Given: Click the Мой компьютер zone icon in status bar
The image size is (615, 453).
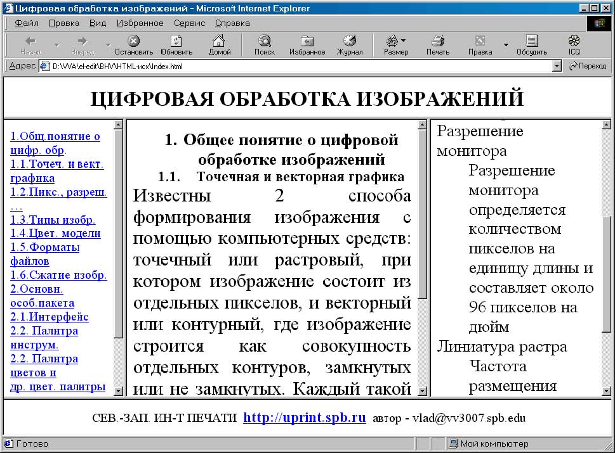Looking at the screenshot, I should click(x=454, y=443).
